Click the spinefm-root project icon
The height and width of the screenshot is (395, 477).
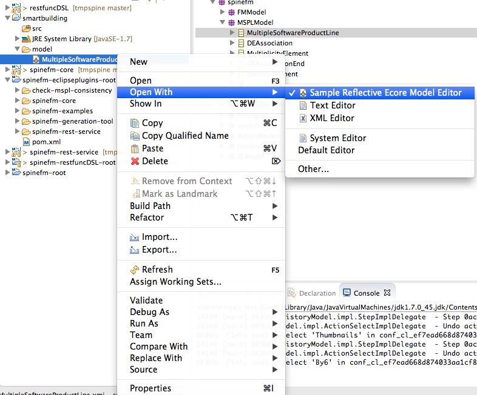click(16, 172)
